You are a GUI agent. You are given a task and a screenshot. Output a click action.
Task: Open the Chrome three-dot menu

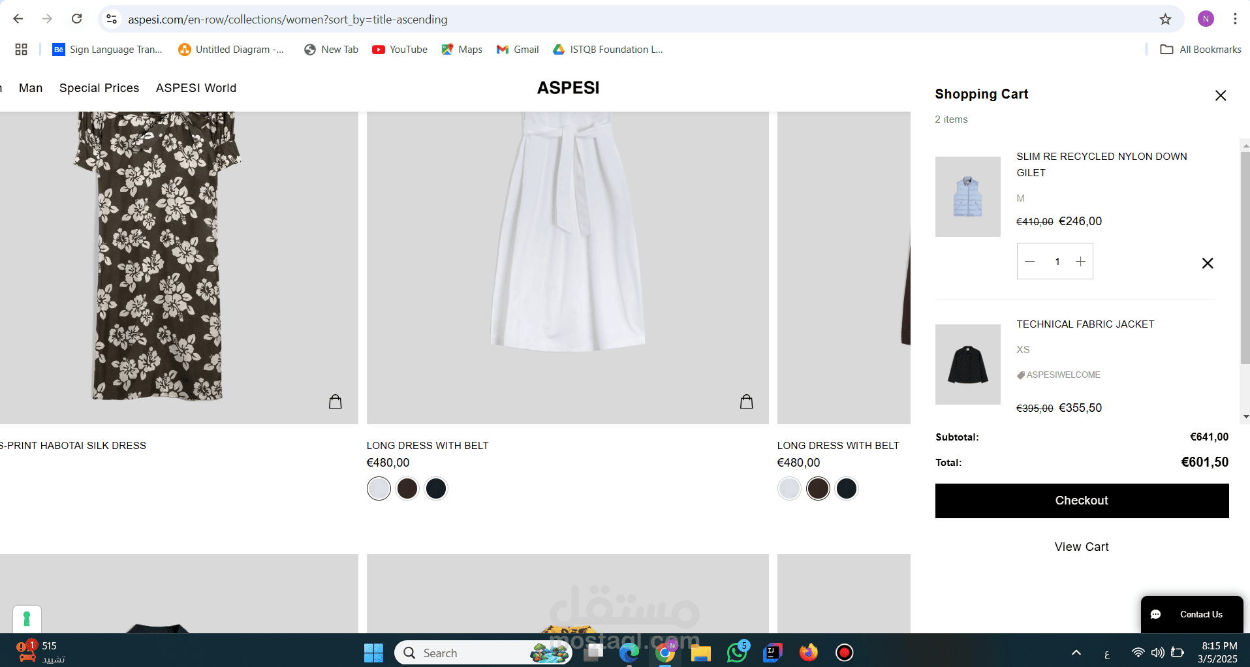pos(1234,19)
